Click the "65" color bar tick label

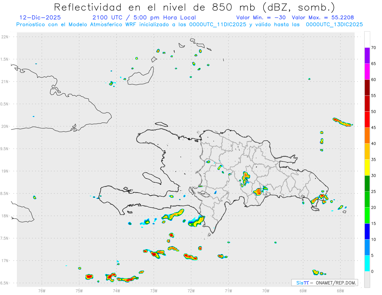pos(374,64)
